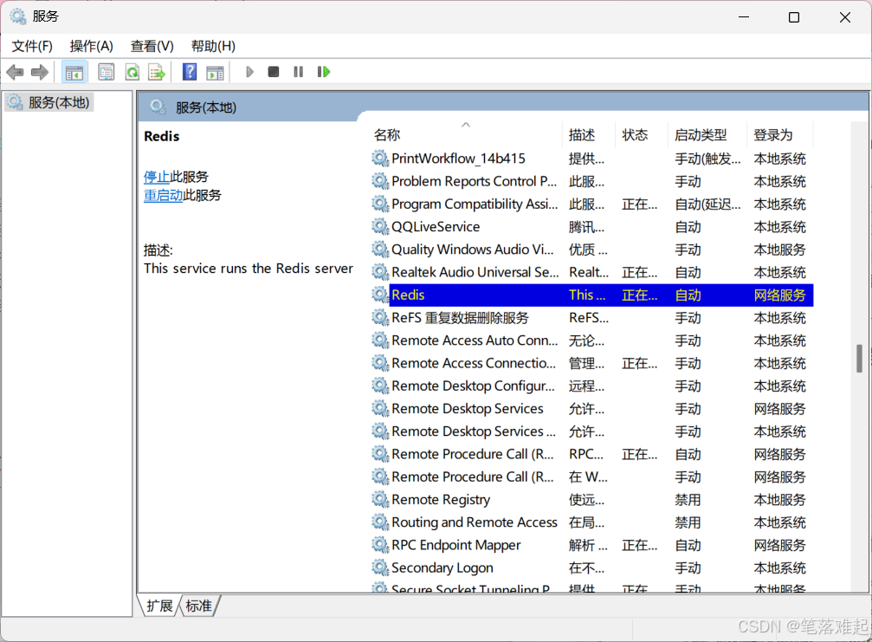Image resolution: width=872 pixels, height=642 pixels.
Task: Click the Stop service square icon
Action: (273, 72)
